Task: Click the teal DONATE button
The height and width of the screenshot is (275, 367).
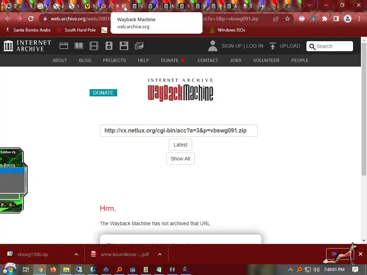Action: coord(103,93)
